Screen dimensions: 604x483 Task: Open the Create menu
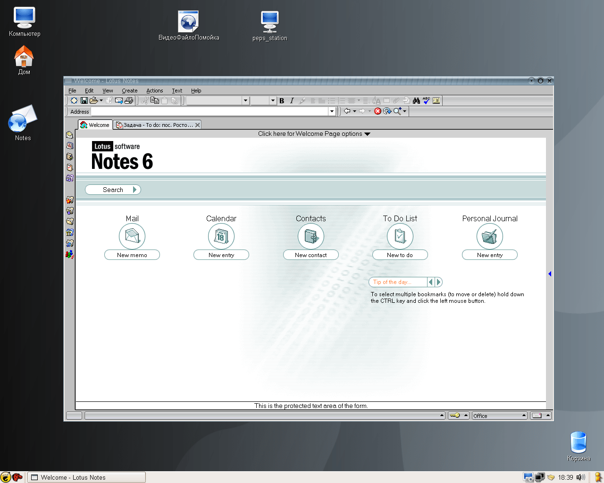[x=130, y=91]
